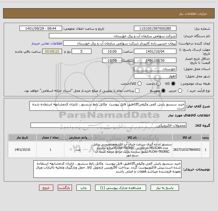The width and height of the screenshot is (218, 211).
Task: Click the province field خوزستان
Action: click(x=155, y=69)
